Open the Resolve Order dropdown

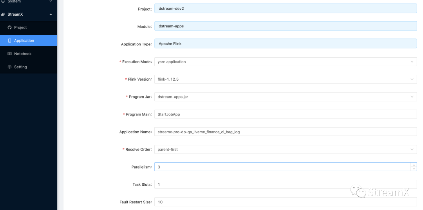[x=285, y=149]
